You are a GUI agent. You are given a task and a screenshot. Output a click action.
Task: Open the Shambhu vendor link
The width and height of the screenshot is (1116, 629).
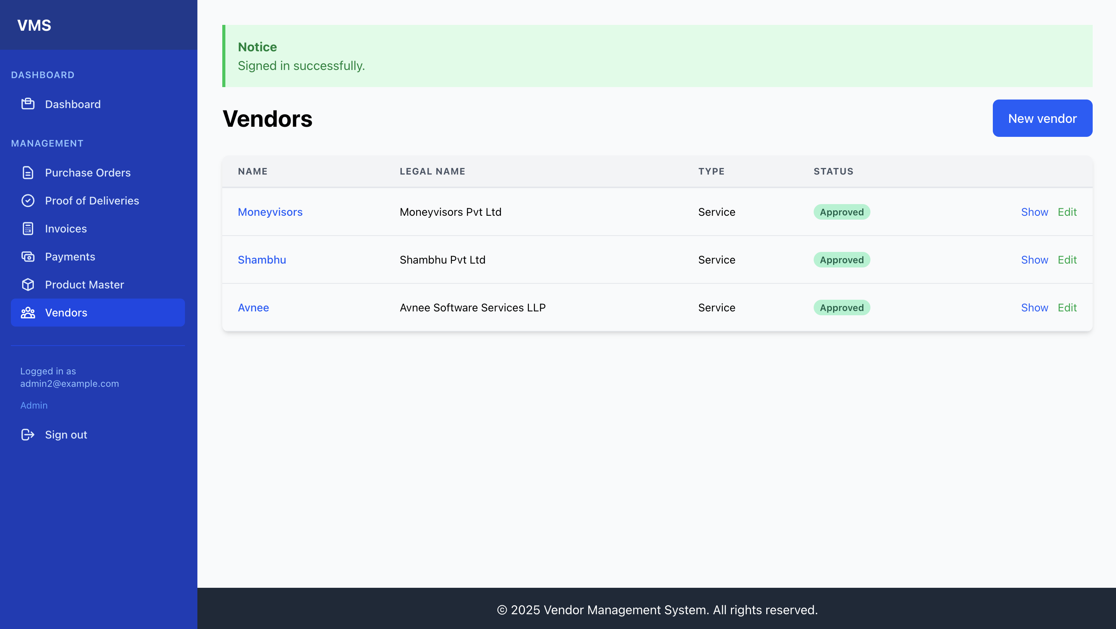262,259
